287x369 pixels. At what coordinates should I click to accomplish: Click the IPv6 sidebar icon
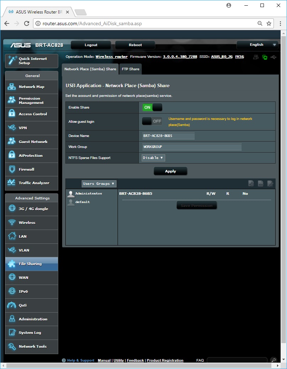(12, 291)
